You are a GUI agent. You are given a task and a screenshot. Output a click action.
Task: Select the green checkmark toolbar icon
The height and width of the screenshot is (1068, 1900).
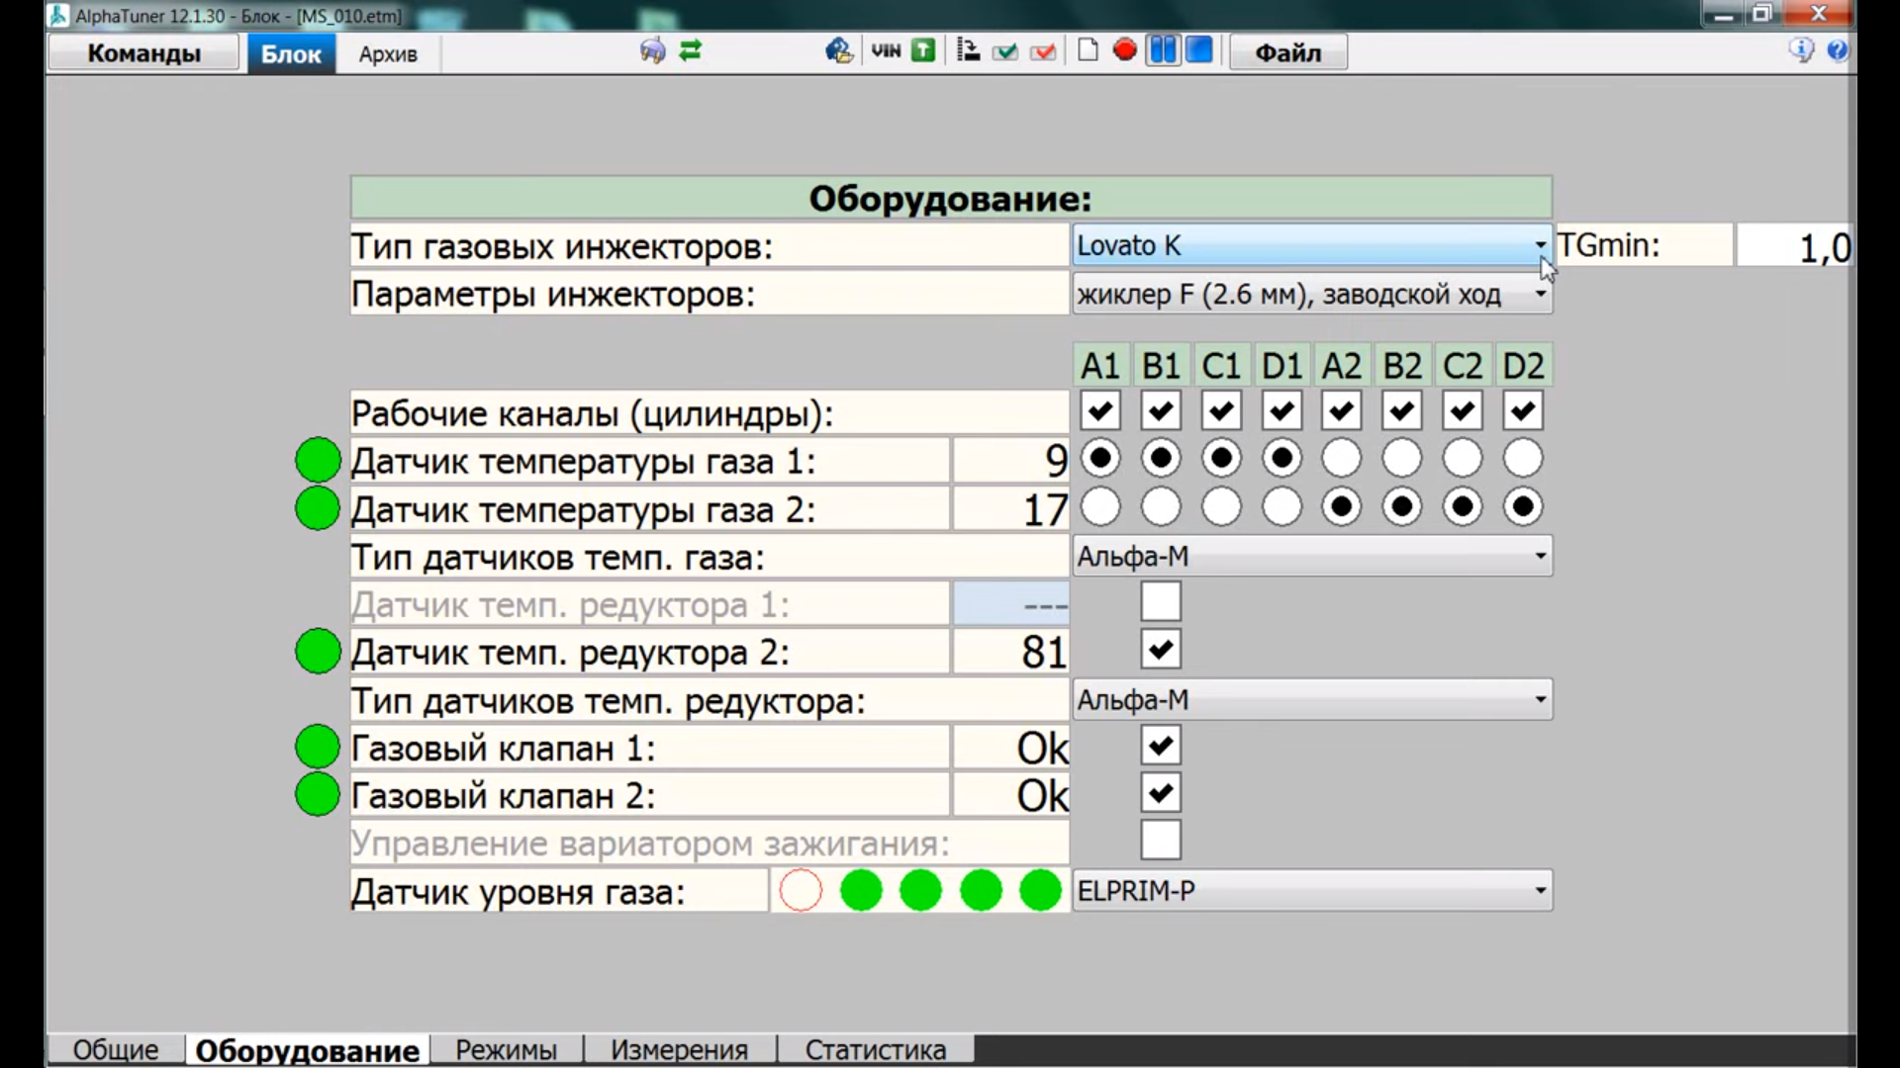[1004, 50]
